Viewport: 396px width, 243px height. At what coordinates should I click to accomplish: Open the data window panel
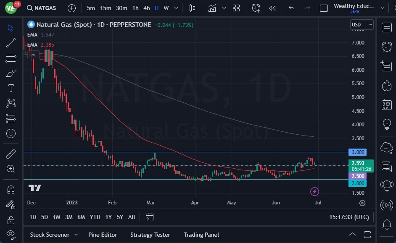coord(386,66)
